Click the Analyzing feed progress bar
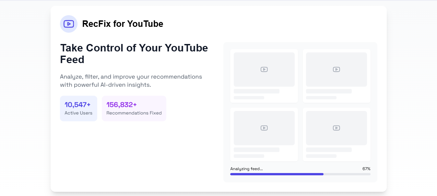Image resolution: width=437 pixels, height=196 pixels. tap(300, 174)
